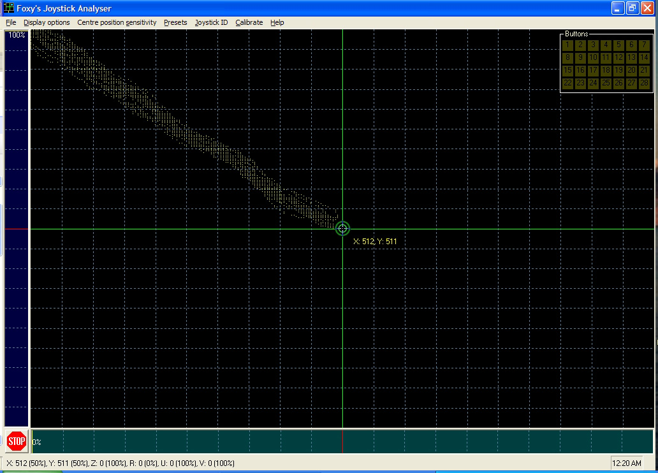Open the File menu
658x473 pixels.
(11, 22)
